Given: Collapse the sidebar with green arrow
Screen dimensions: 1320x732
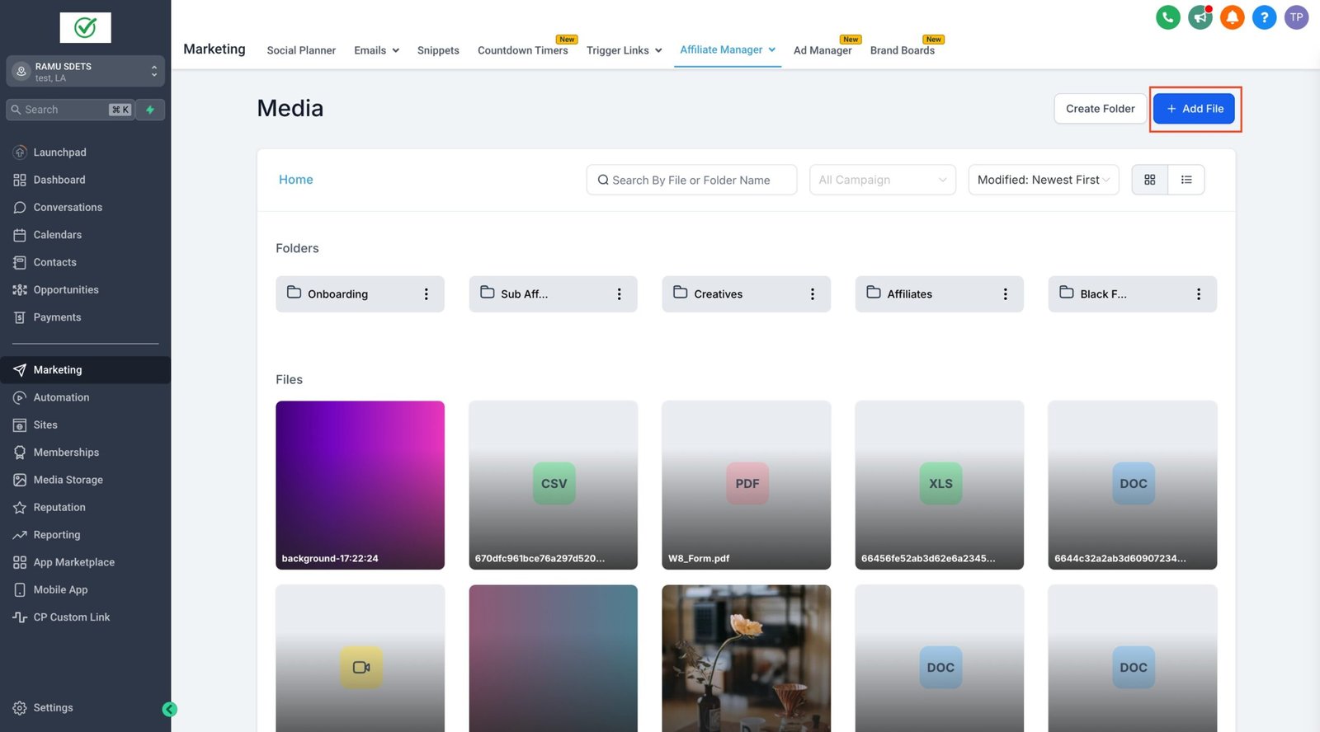Looking at the screenshot, I should tap(170, 709).
